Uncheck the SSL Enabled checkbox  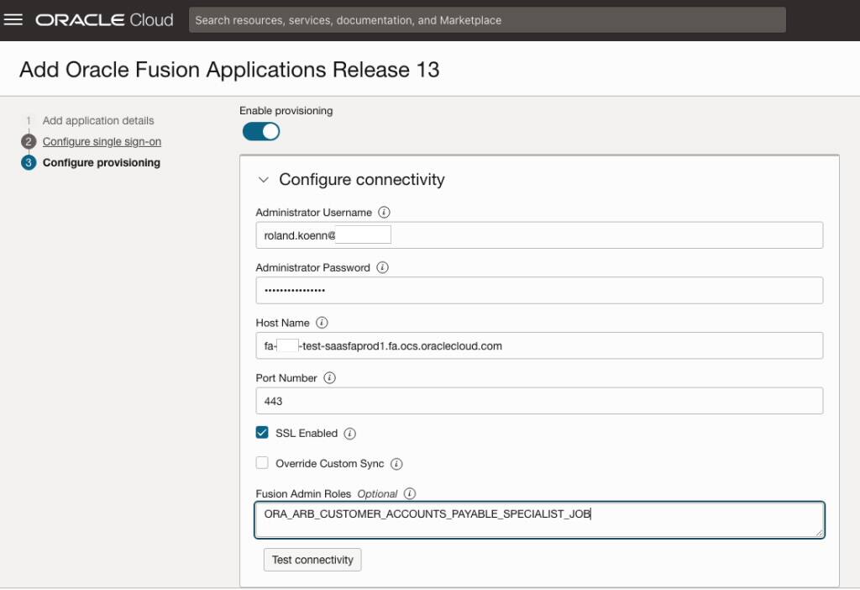262,433
